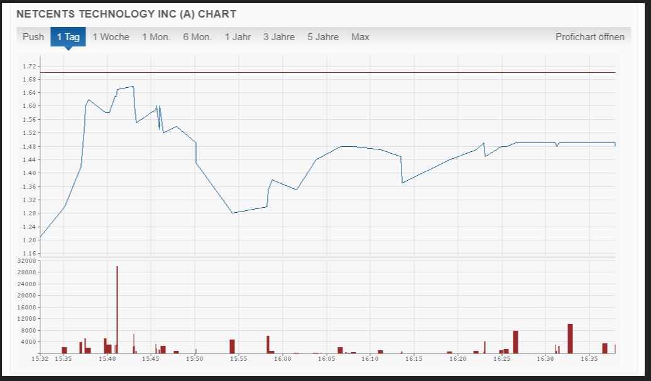
Task: Switch chart to 1 Woche range
Action: tap(111, 37)
